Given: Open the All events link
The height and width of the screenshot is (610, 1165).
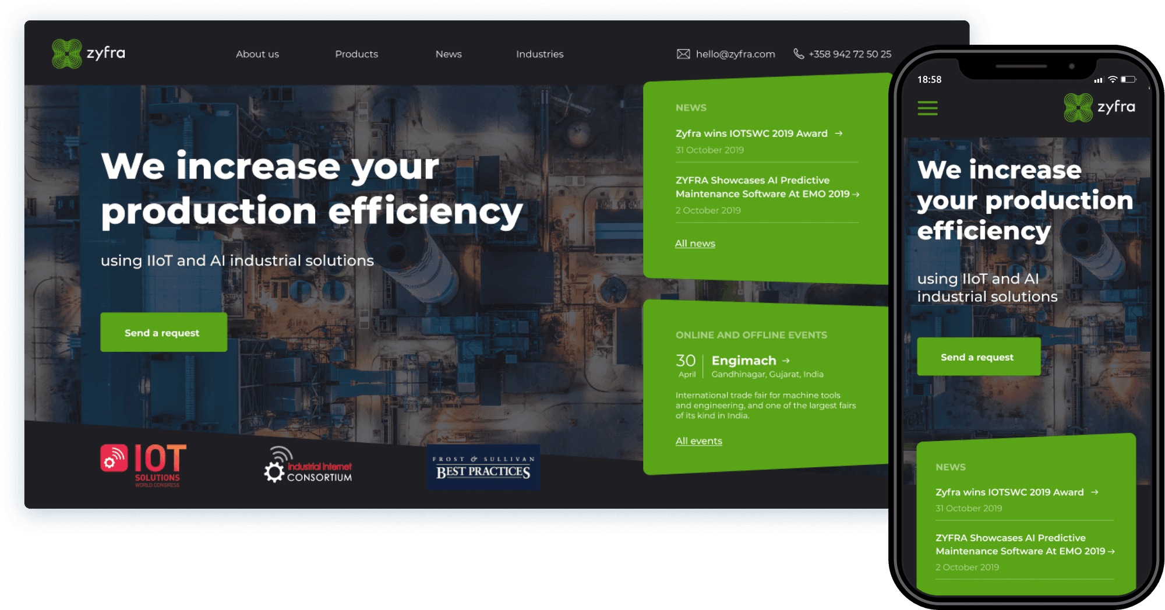Looking at the screenshot, I should pyautogui.click(x=698, y=441).
